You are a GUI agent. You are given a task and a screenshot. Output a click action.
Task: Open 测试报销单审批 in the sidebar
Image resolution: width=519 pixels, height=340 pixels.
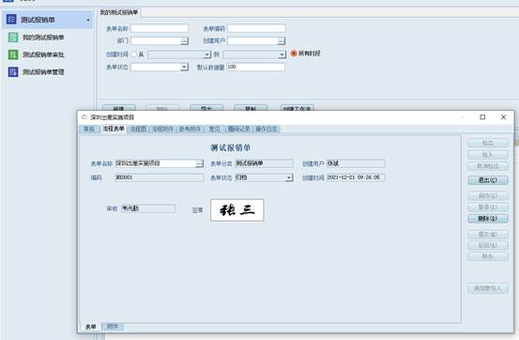(43, 54)
